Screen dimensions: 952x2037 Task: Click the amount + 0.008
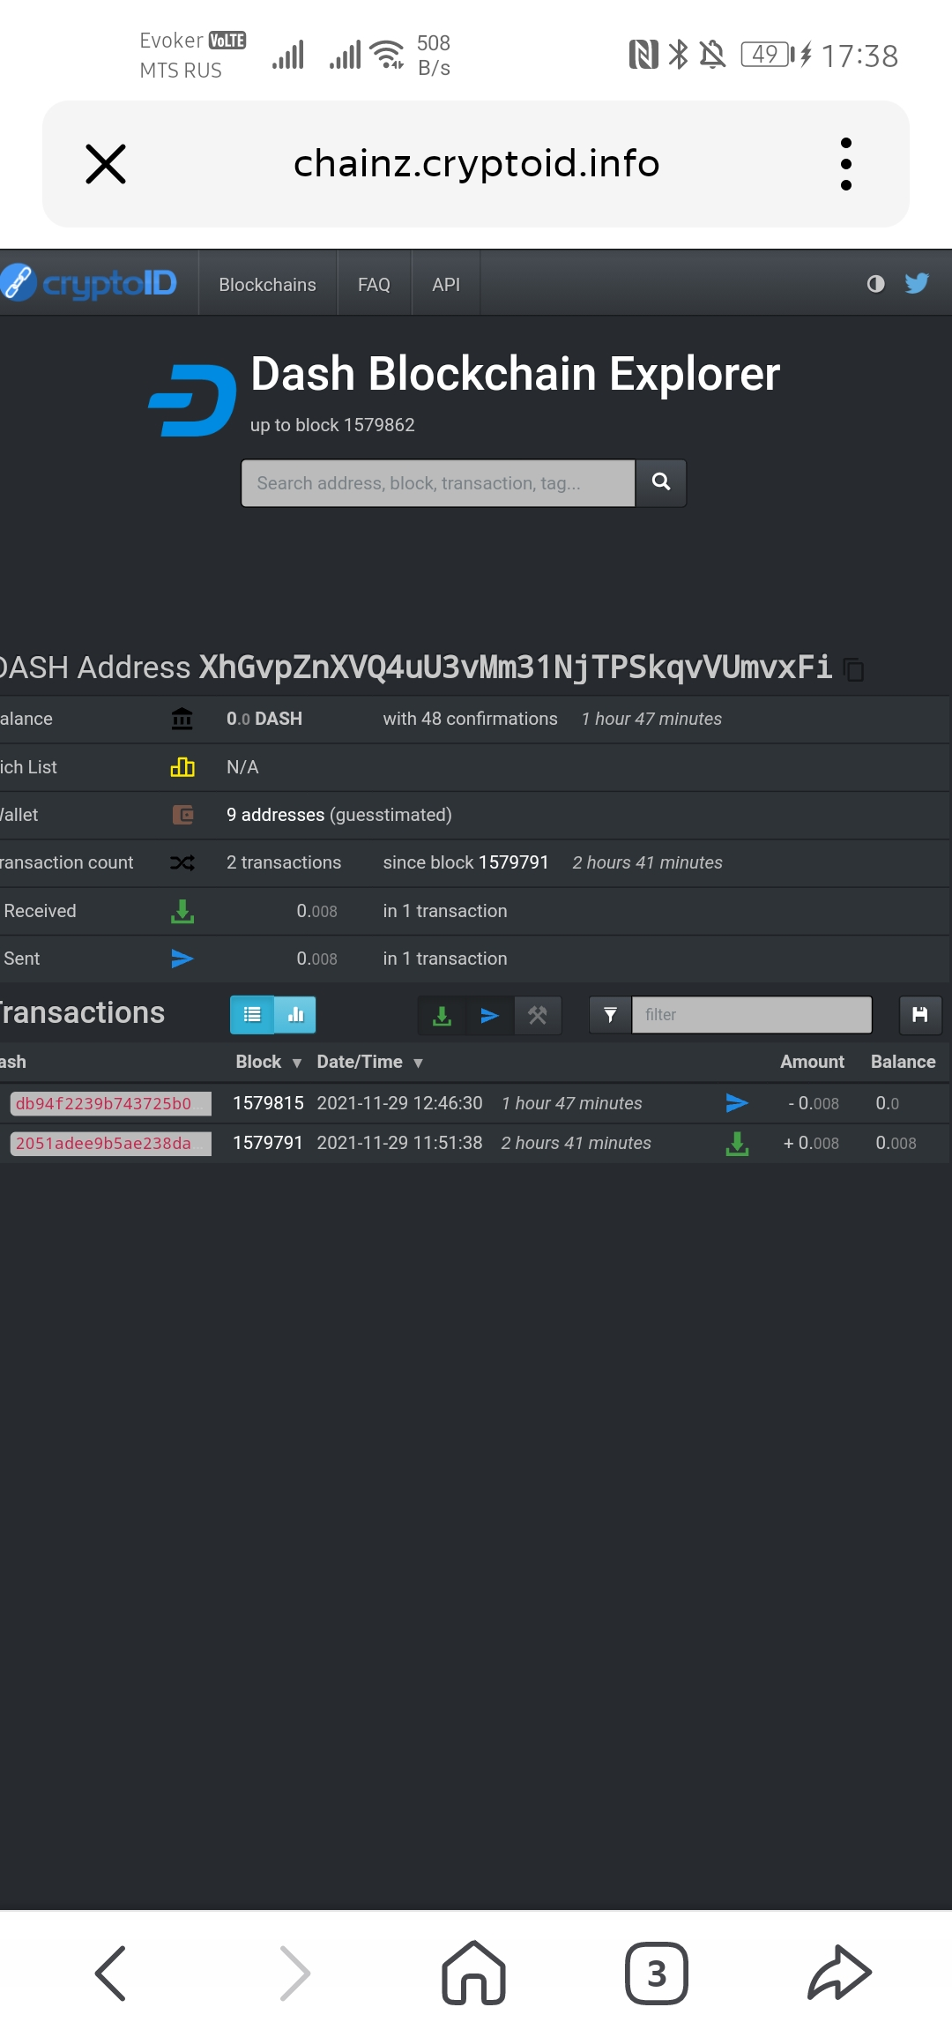(x=811, y=1143)
